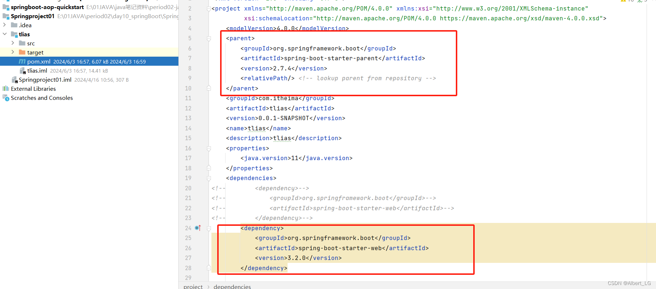The width and height of the screenshot is (656, 289).
Task: Click the com.itheima groupId text
Action: [x=278, y=98]
